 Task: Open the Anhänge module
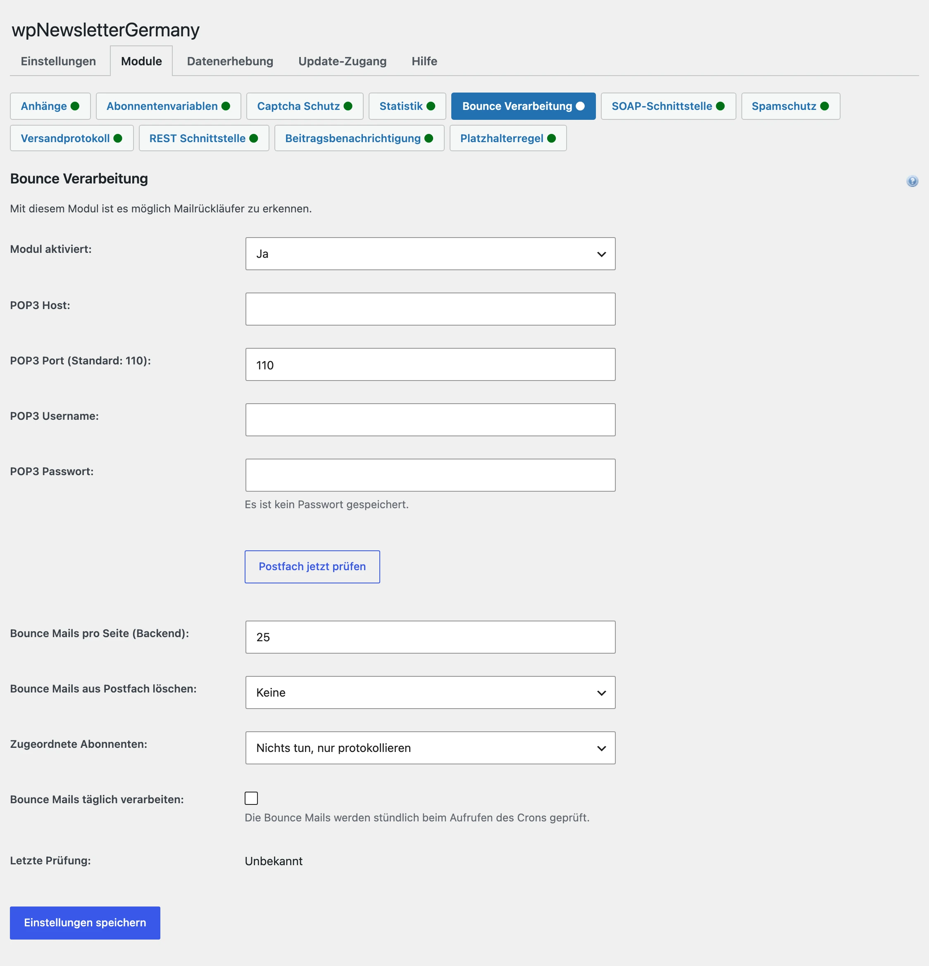click(x=50, y=106)
